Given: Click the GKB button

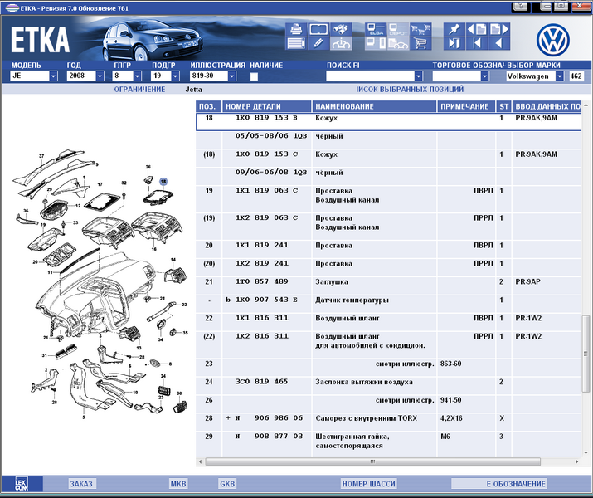Looking at the screenshot, I should 227,484.
